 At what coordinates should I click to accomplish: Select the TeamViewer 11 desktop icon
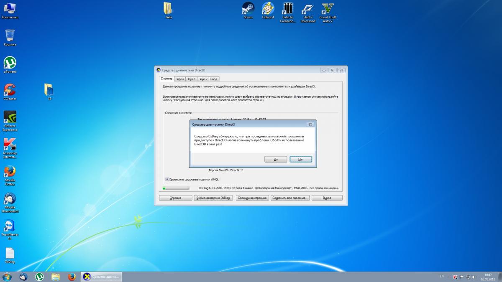pos(10,230)
